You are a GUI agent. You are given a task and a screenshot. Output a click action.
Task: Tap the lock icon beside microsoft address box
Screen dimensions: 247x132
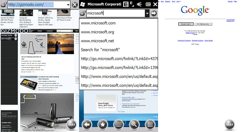coord(83,13)
